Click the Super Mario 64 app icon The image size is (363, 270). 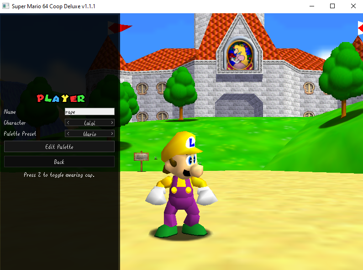click(5, 6)
